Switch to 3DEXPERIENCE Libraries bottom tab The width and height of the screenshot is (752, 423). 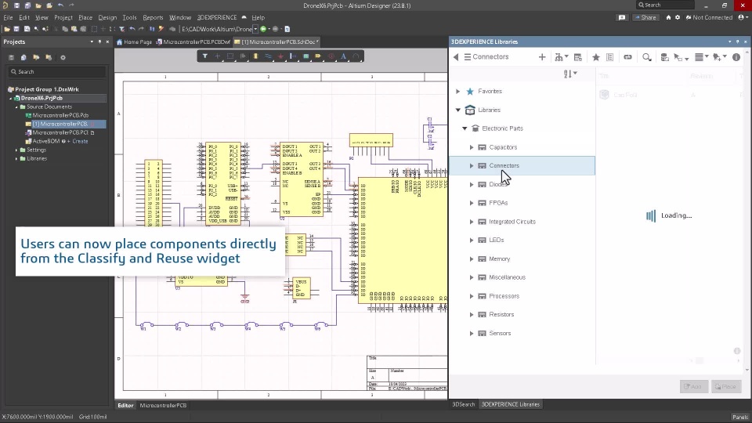tap(510, 404)
